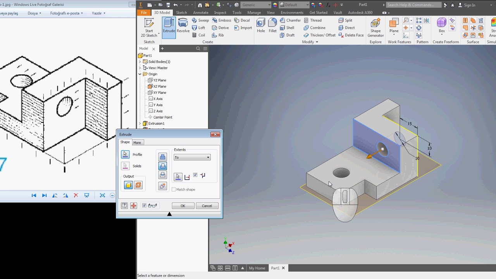Collapse the Origin folder node
This screenshot has width=496, height=279.
pyautogui.click(x=140, y=74)
